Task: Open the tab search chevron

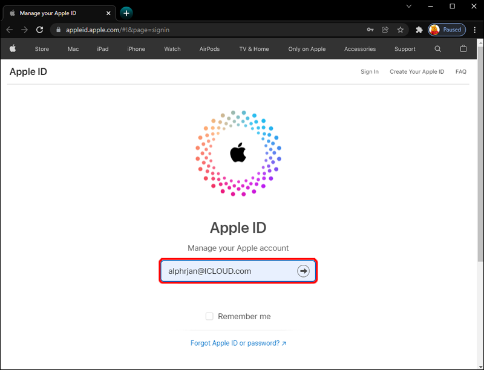Action: pyautogui.click(x=409, y=6)
